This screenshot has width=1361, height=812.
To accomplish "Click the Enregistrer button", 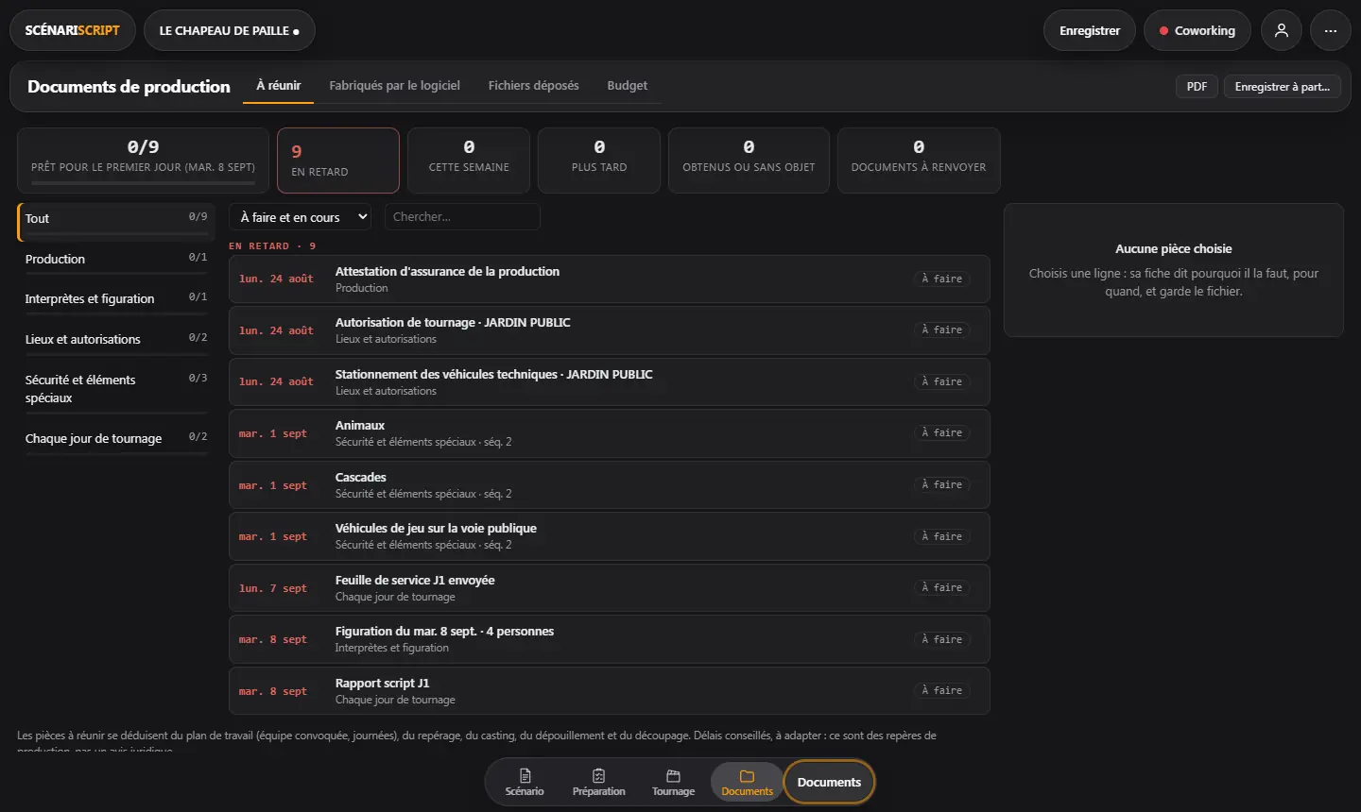I will click(1090, 30).
